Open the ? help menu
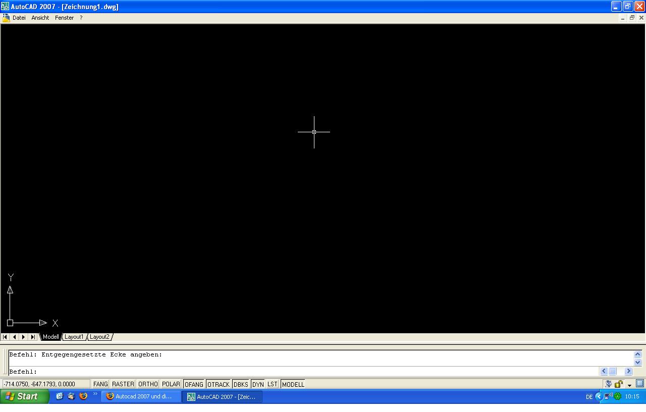Image resolution: width=646 pixels, height=412 pixels. point(81,18)
